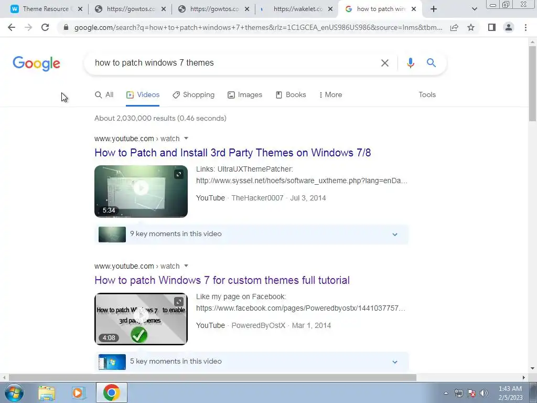Screen dimensions: 537x403
Task: Clear the search box with X
Action: click(x=384, y=63)
